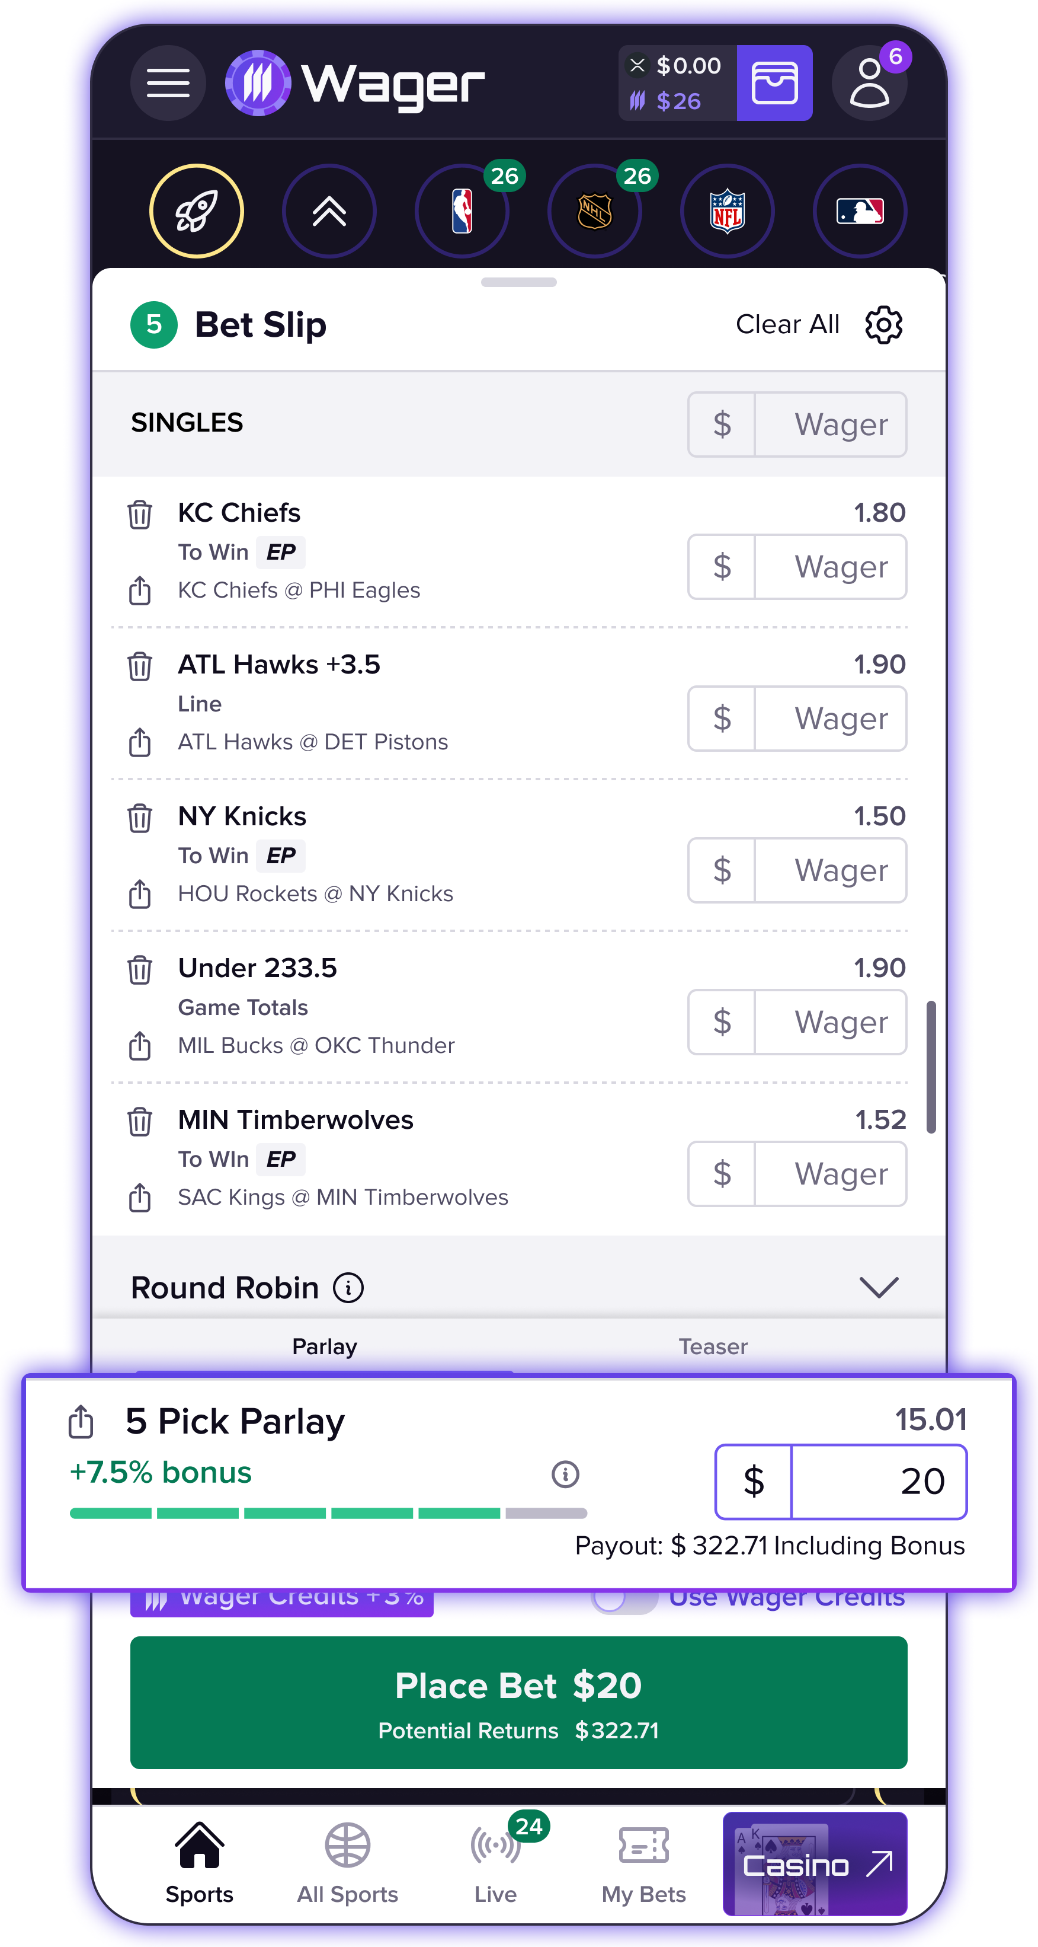Select the NBA league icon
Screen dimensions: 1038x1947
pyautogui.click(x=462, y=211)
